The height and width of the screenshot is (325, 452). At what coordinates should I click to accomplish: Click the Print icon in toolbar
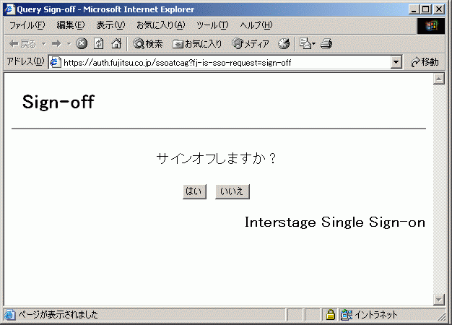point(326,44)
